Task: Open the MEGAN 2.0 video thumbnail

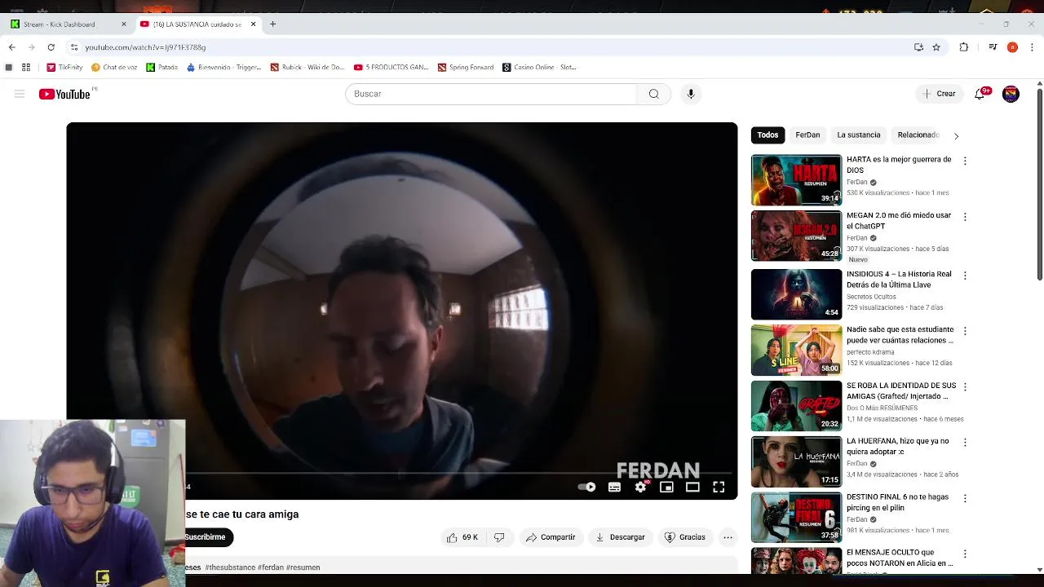Action: [796, 236]
